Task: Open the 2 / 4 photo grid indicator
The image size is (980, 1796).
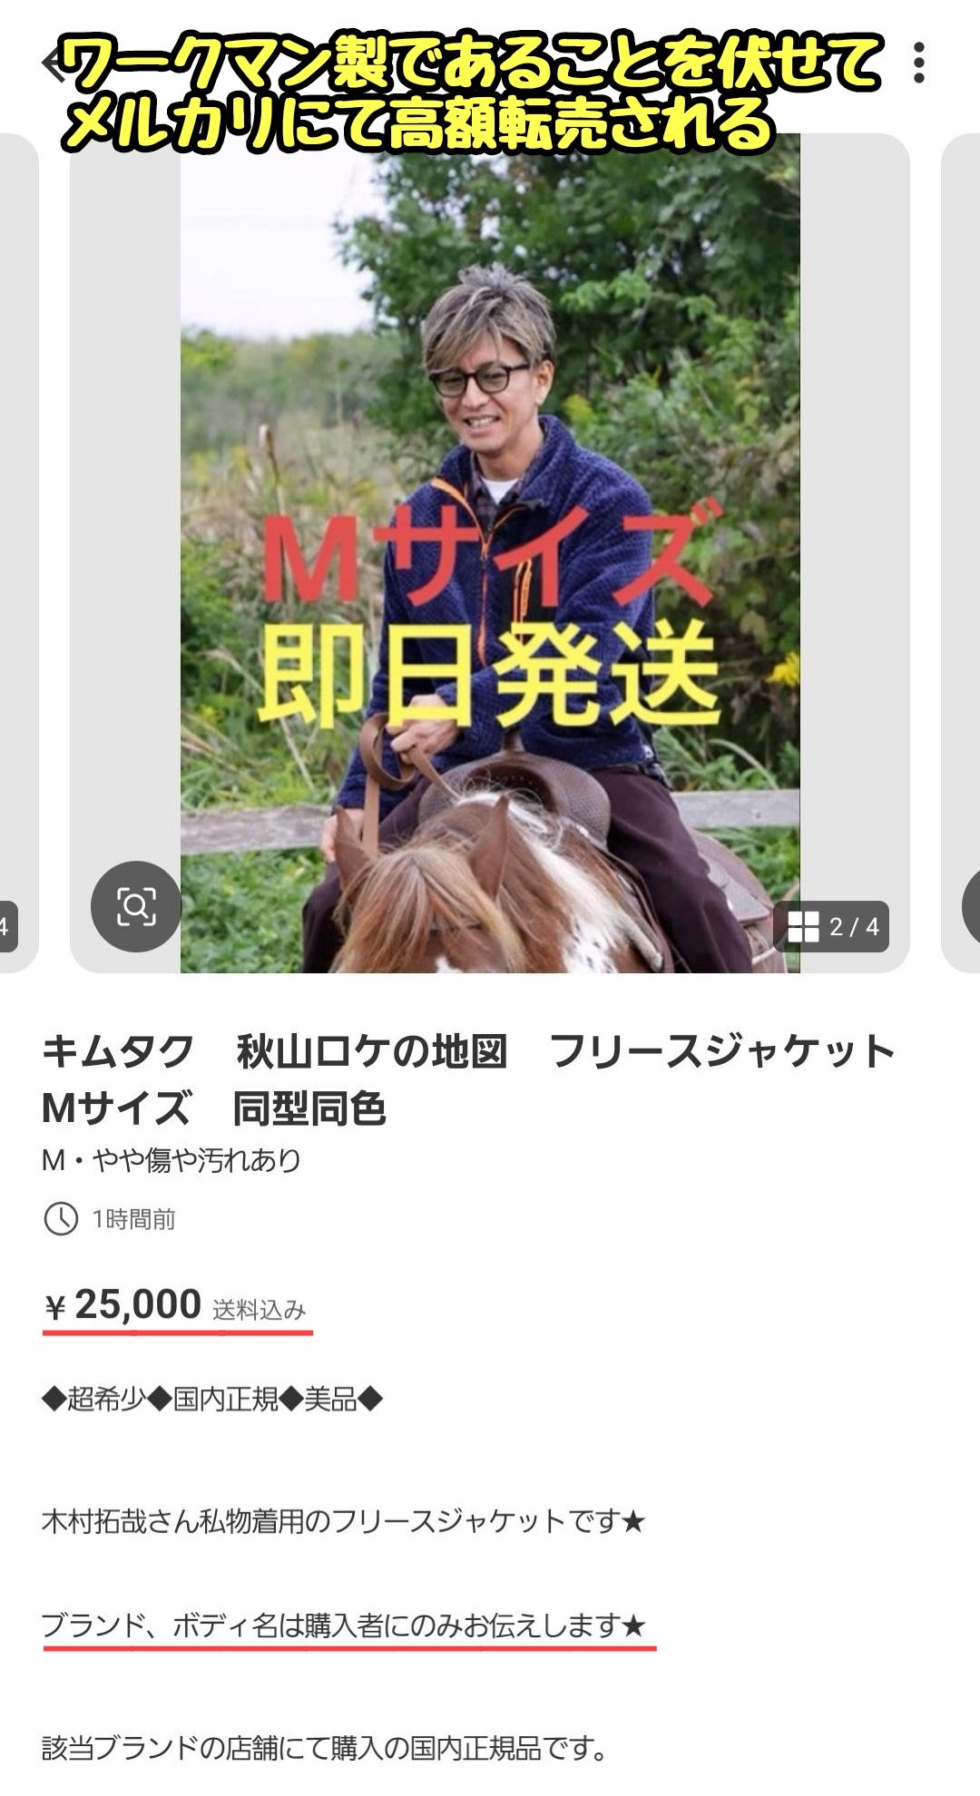Action: 832,926
